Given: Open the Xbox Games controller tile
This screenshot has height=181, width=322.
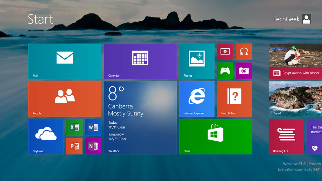Looking at the screenshot, I should tap(225, 71).
